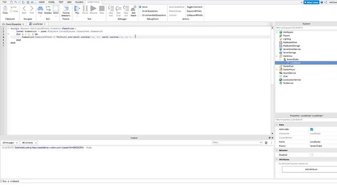Image resolution: width=337 pixels, height=189 pixels.
Task: Select Lighting in the Explorer tree
Action: (286, 39)
